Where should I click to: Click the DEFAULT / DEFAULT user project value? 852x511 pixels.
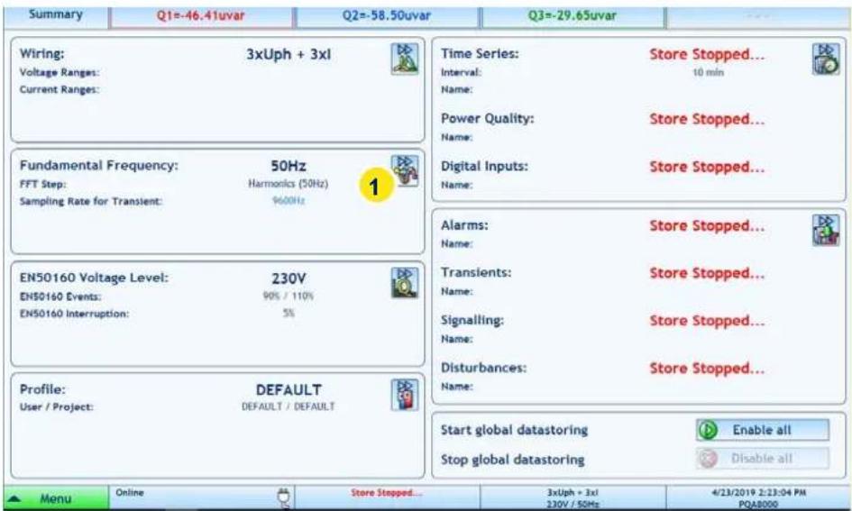(x=288, y=406)
